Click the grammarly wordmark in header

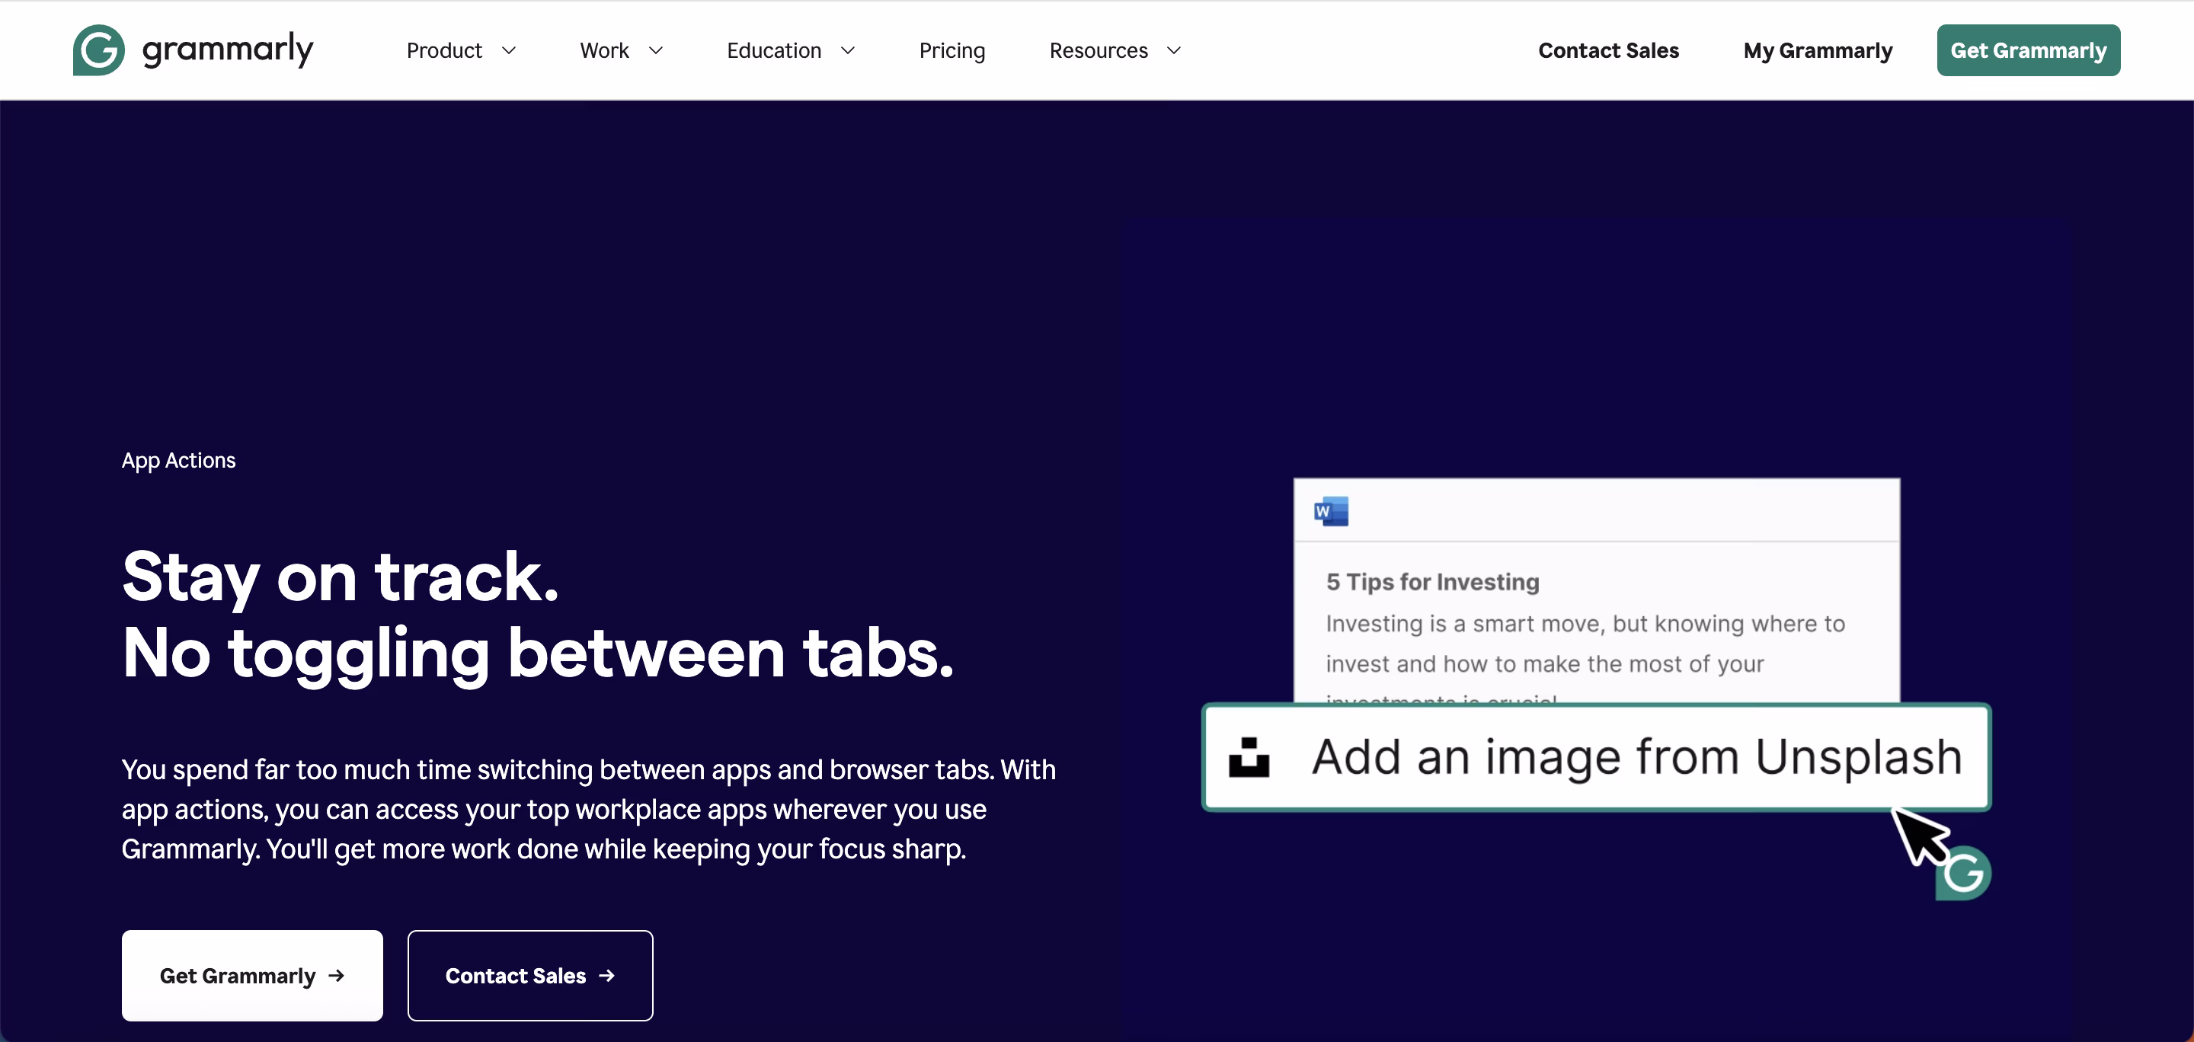(228, 50)
